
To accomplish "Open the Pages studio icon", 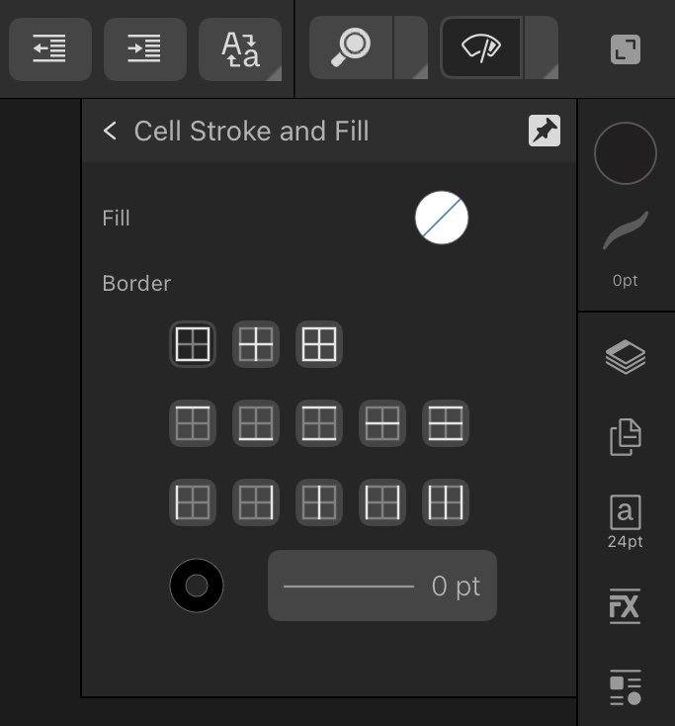I will pyautogui.click(x=626, y=437).
